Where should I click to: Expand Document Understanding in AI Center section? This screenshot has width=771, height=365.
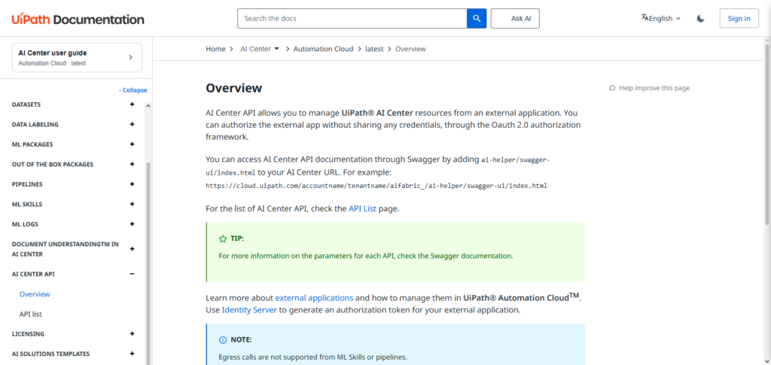[132, 249]
